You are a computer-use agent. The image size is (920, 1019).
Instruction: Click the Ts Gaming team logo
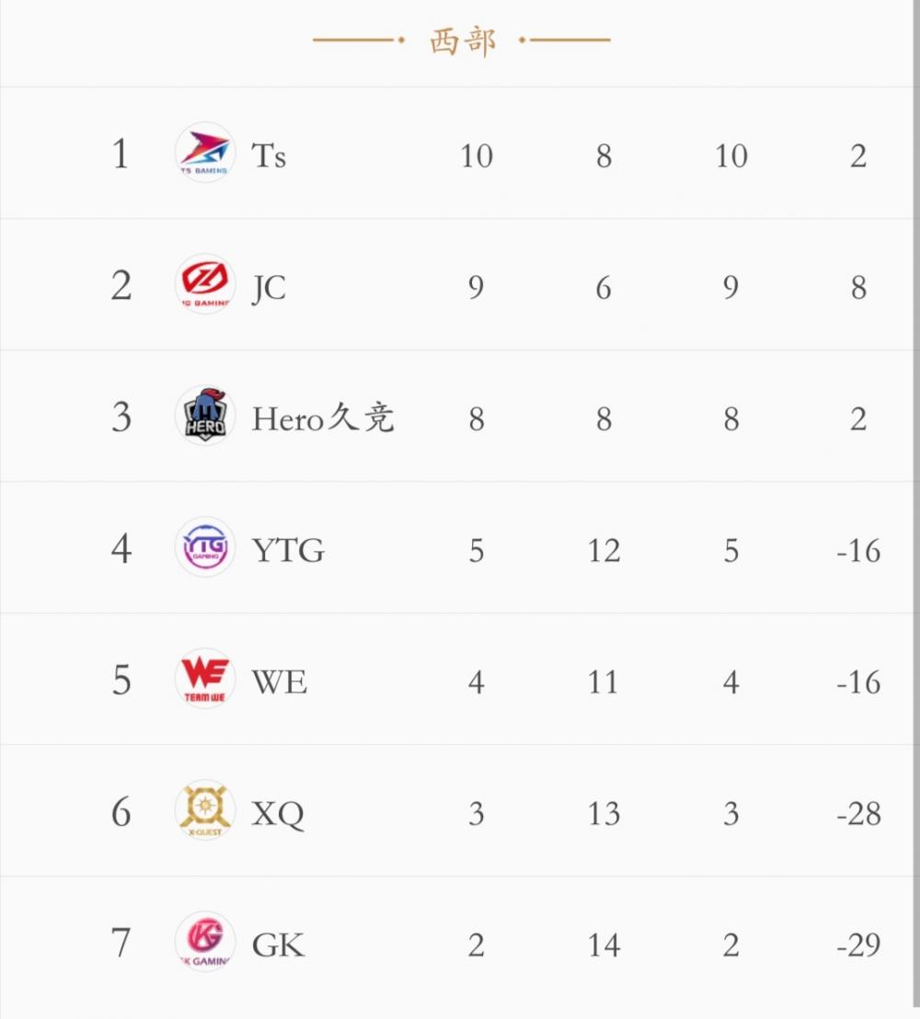(x=204, y=153)
